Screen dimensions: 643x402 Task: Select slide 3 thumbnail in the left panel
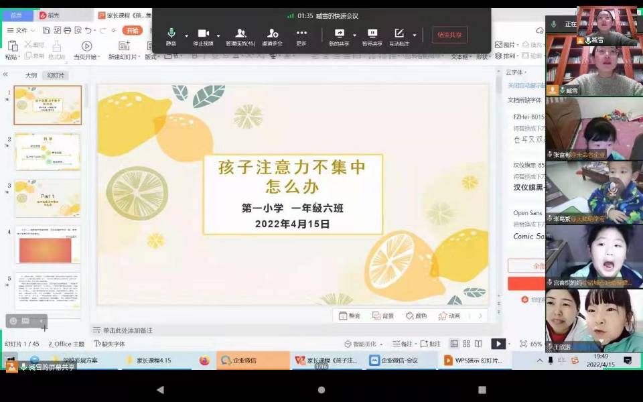(x=47, y=194)
